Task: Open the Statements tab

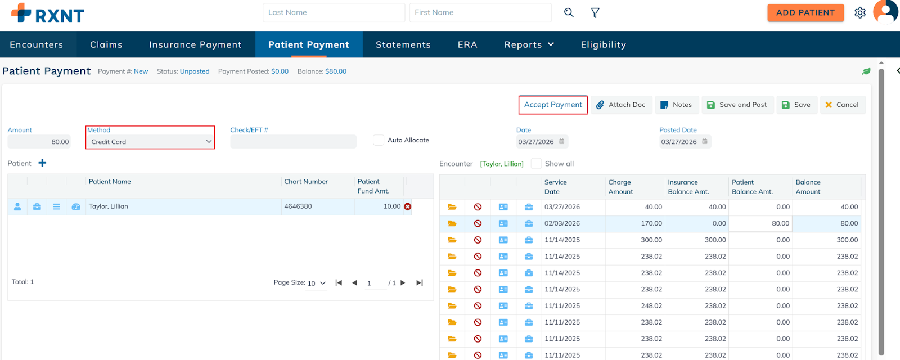Action: tap(403, 44)
